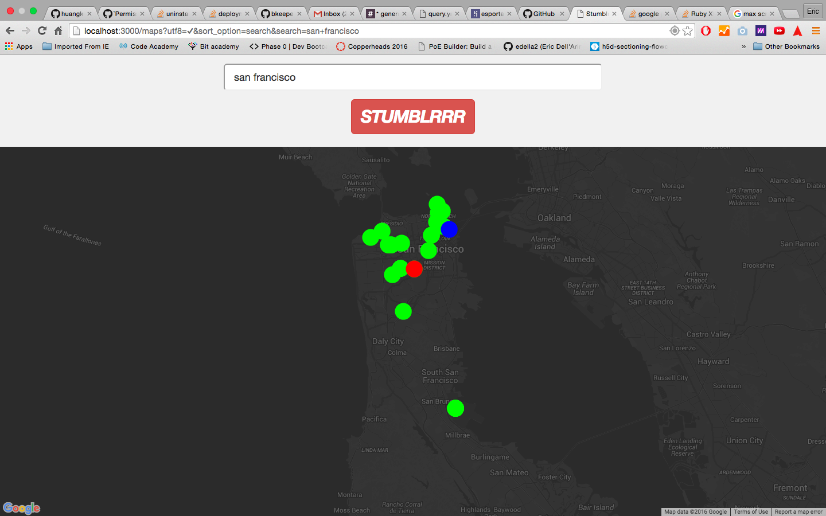Switch to the bkeepe GitHub tab
826x516 pixels.
tap(281, 14)
